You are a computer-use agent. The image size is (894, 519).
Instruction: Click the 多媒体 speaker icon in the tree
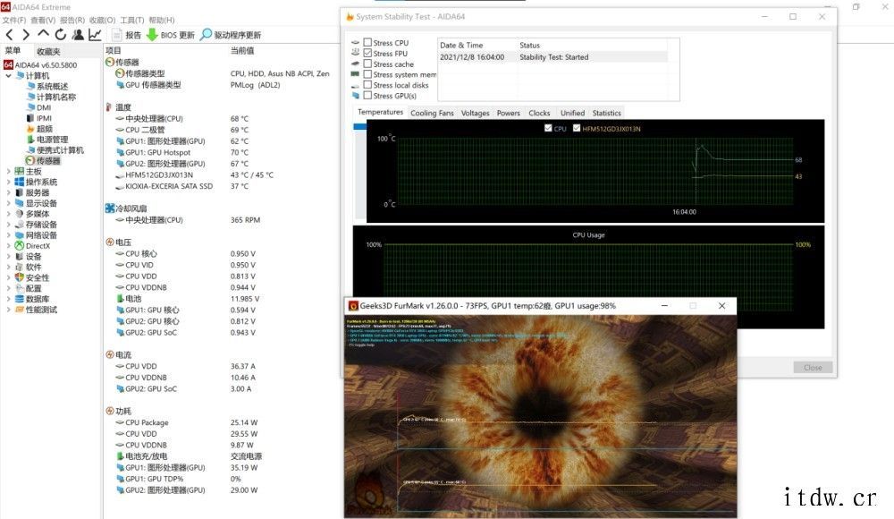click(20, 214)
